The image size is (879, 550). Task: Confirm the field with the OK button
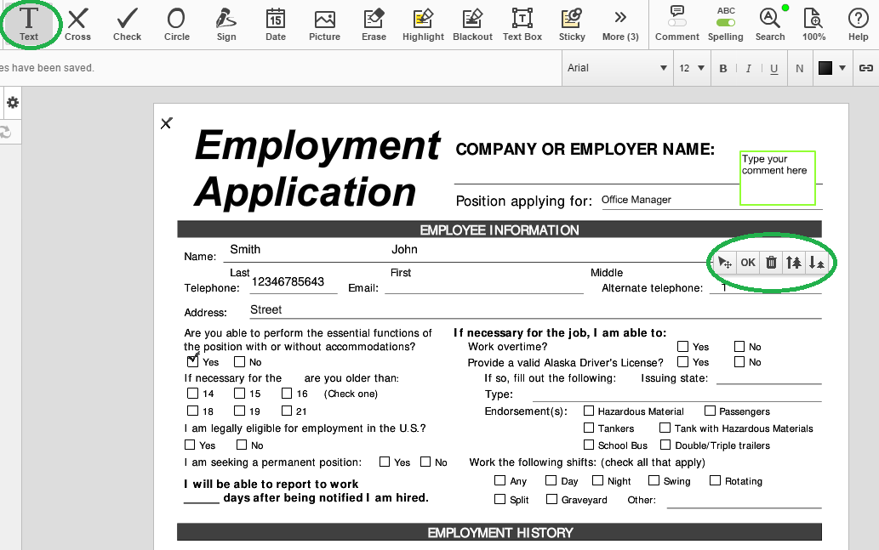tap(748, 262)
